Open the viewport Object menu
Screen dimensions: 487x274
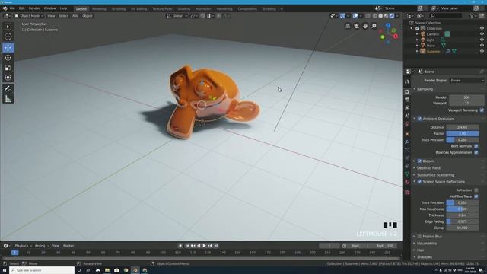(x=88, y=16)
